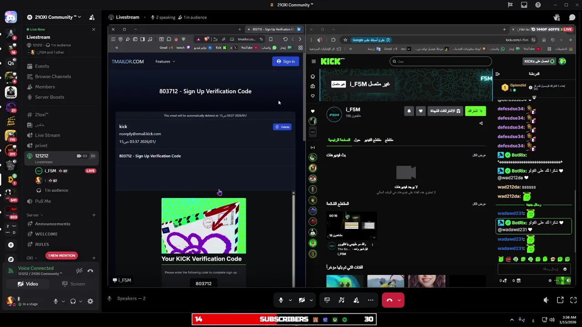Image resolution: width=582 pixels, height=327 pixels.
Task: Dismiss the Live Now Livestream banner
Action: pyautogui.click(x=94, y=30)
